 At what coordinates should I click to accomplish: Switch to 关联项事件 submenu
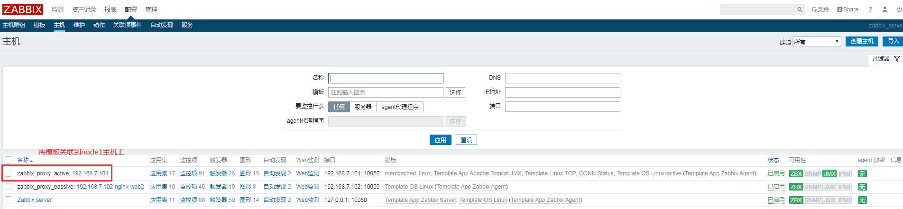(x=128, y=25)
